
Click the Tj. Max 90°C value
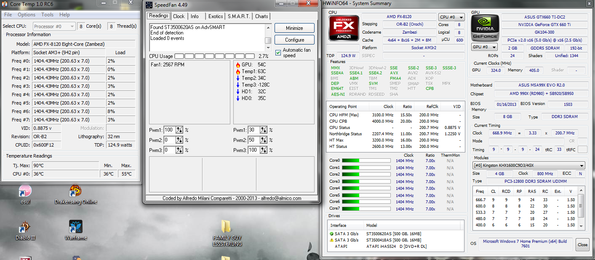(x=65, y=165)
